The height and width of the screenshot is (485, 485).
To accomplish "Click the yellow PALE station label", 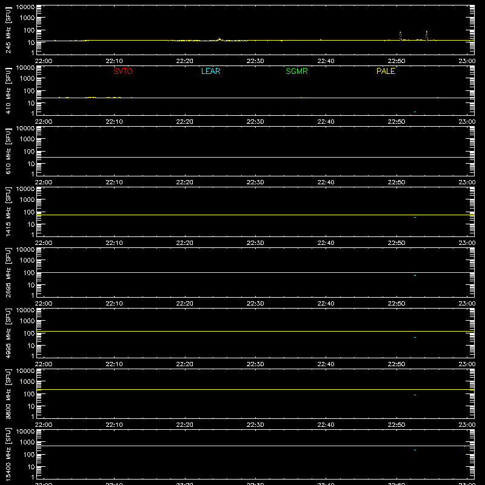I will click(386, 71).
